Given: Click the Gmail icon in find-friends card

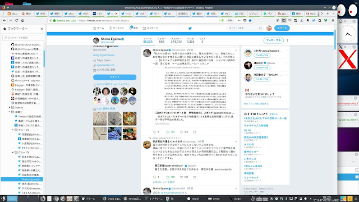Looking at the screenshot, I should coord(247,90).
